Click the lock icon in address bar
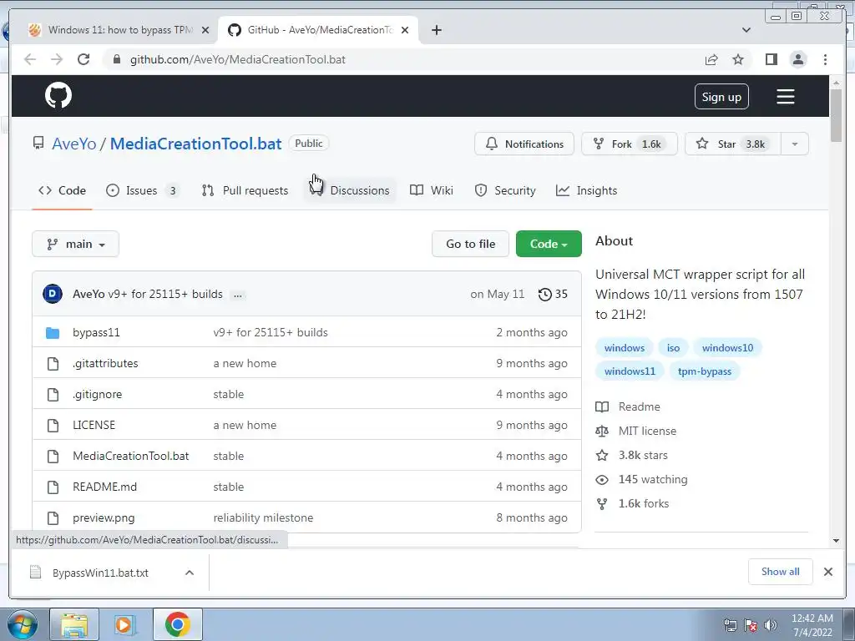Screen dimensions: 855x641 (x=116, y=59)
